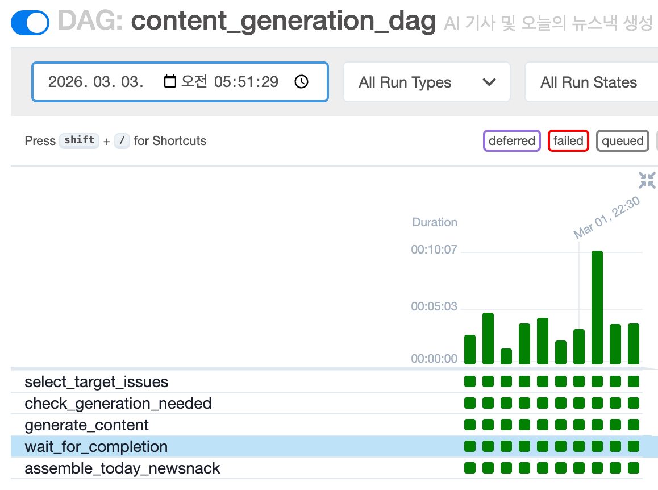Viewport: 658px width, 490px height.
Task: Toggle the DAG pause/unpause switch
Action: (x=30, y=23)
